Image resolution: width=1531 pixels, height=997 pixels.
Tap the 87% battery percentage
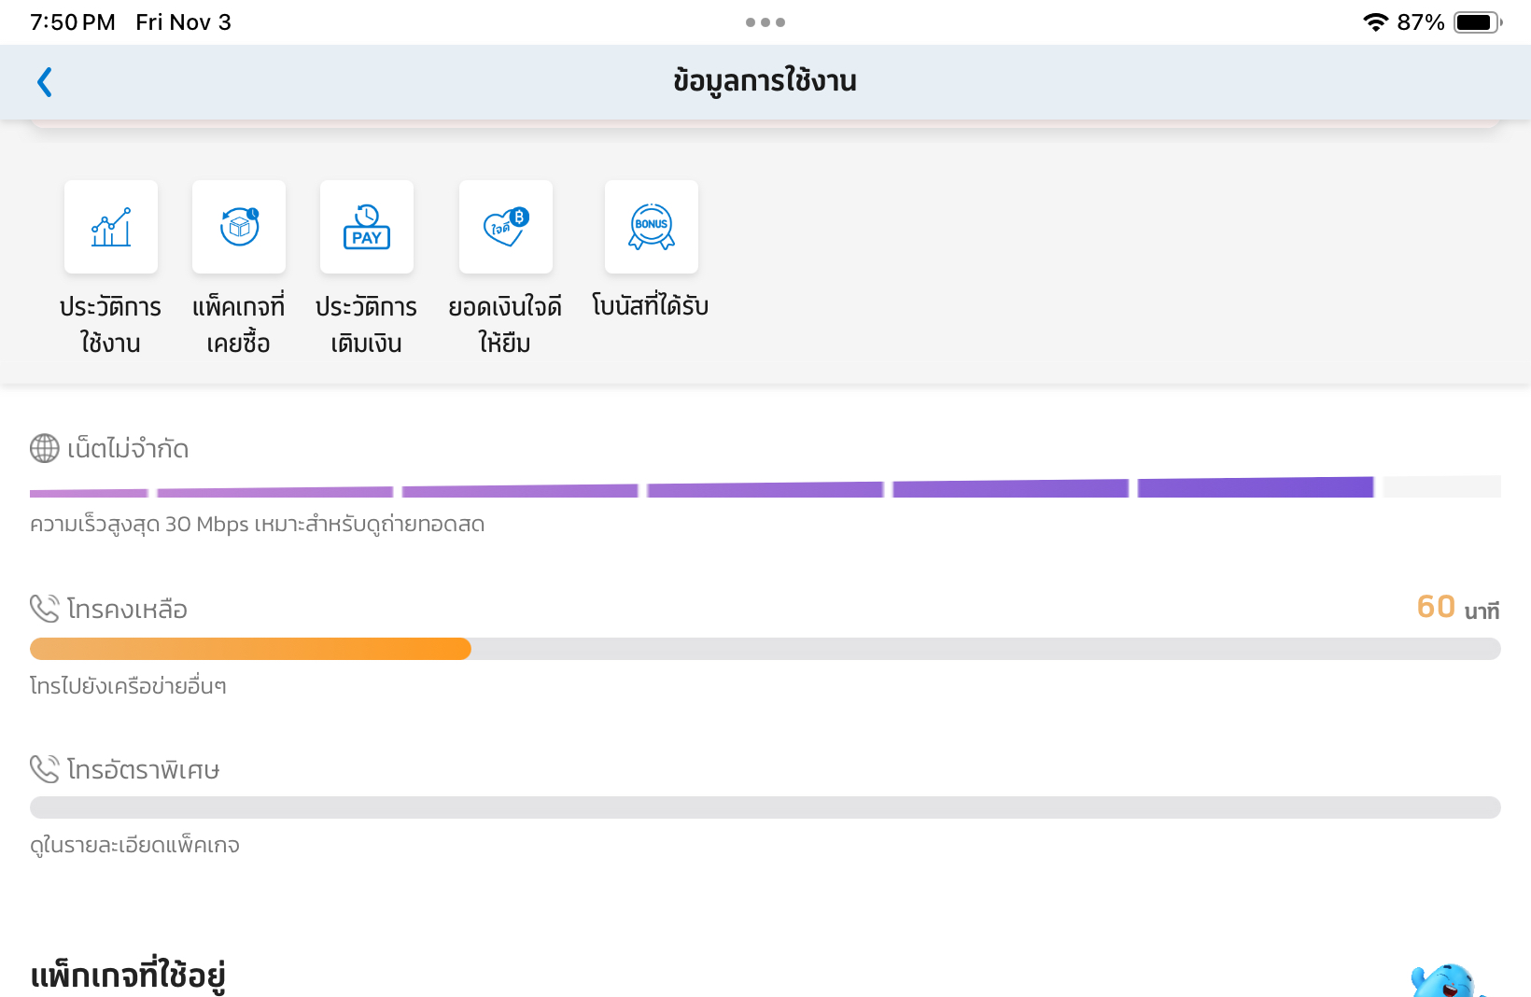[1421, 22]
